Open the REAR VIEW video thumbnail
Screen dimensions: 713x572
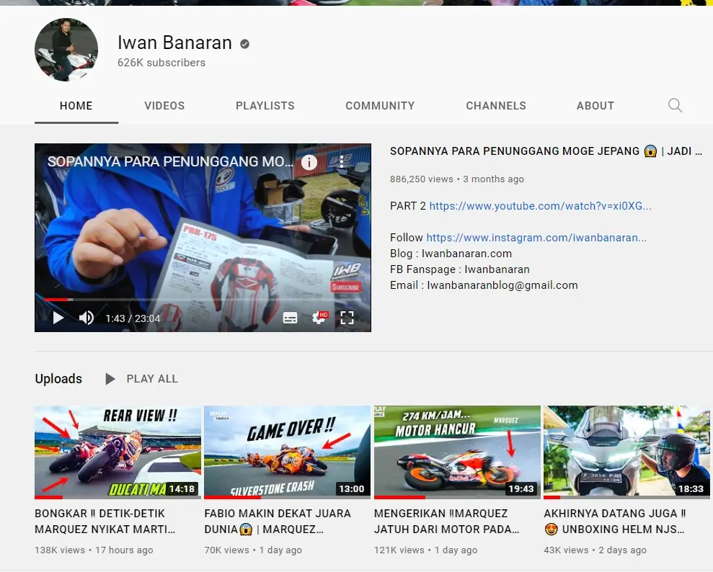(118, 452)
